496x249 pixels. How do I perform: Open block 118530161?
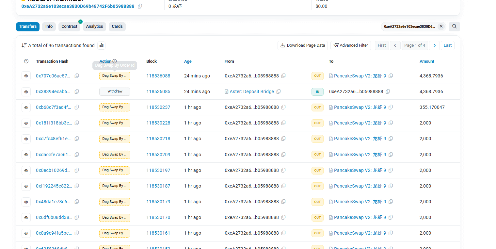pos(158,233)
